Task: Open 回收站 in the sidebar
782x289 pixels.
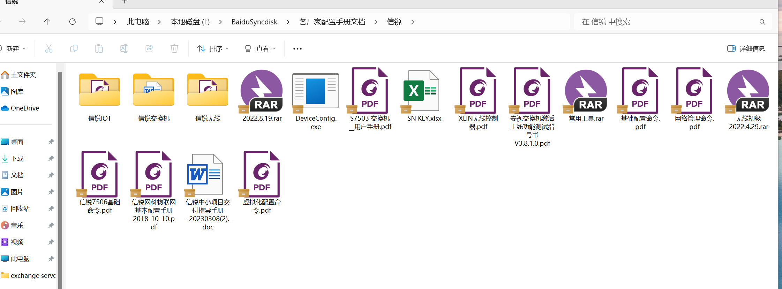Action: tap(16, 208)
